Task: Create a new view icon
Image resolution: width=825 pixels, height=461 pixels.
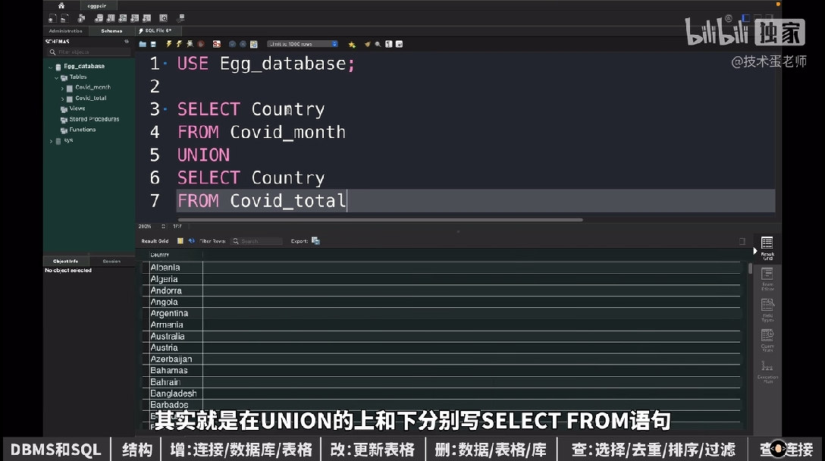Action: [x=123, y=18]
